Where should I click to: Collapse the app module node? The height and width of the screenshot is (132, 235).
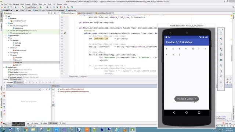coord(4,16)
